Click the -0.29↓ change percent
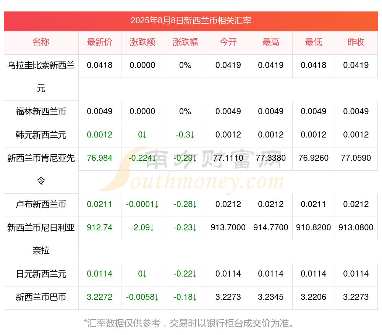 [x=185, y=158]
